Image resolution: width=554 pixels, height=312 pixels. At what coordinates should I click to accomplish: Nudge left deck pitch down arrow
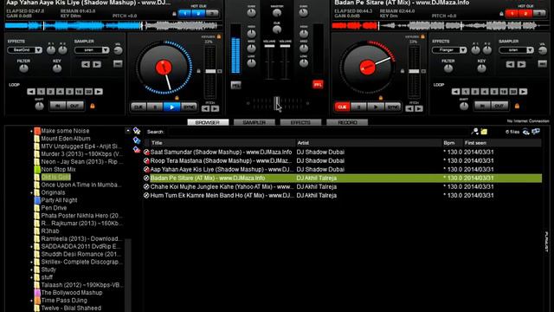(205, 108)
